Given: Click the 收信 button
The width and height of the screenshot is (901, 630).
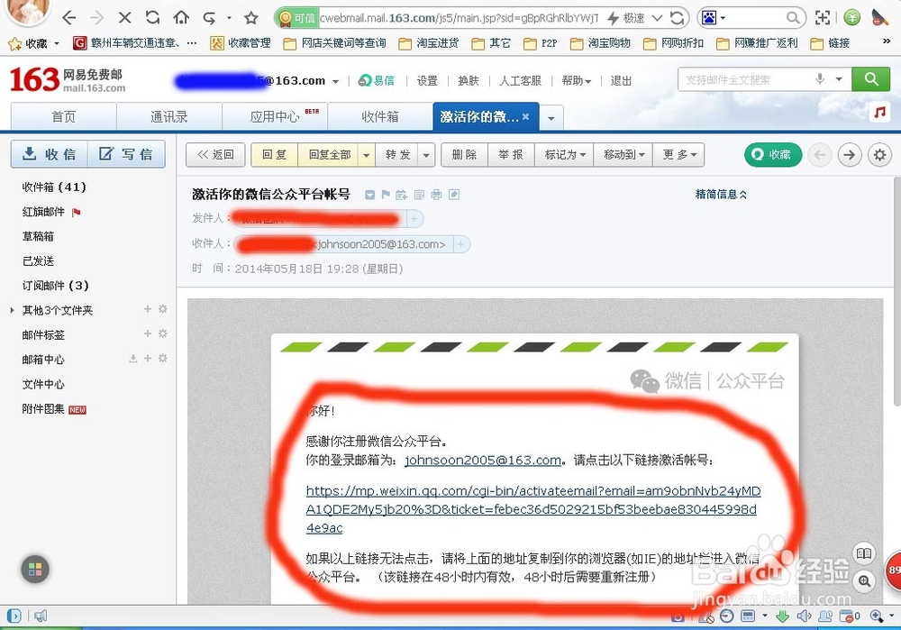Looking at the screenshot, I should point(50,154).
